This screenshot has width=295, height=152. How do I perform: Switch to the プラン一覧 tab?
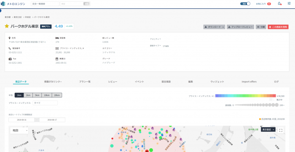[x=85, y=82]
